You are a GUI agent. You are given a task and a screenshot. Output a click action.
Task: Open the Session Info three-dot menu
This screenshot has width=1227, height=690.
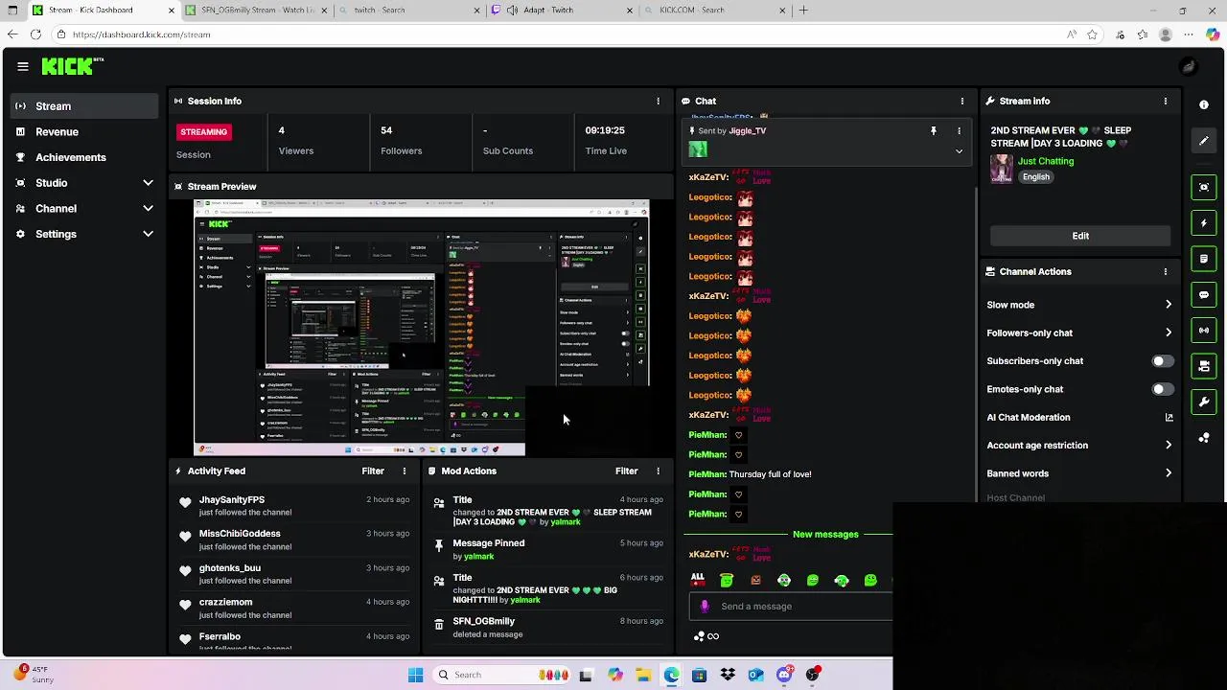point(658,101)
